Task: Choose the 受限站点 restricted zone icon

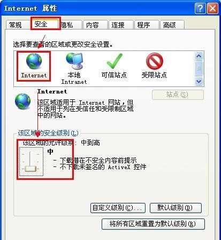Action: click(x=155, y=61)
